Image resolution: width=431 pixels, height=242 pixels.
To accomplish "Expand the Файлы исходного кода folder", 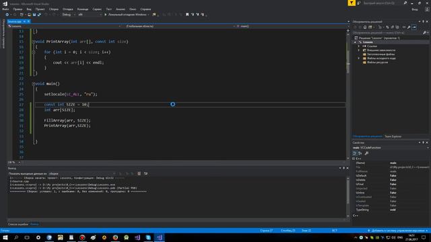I will [359, 58].
